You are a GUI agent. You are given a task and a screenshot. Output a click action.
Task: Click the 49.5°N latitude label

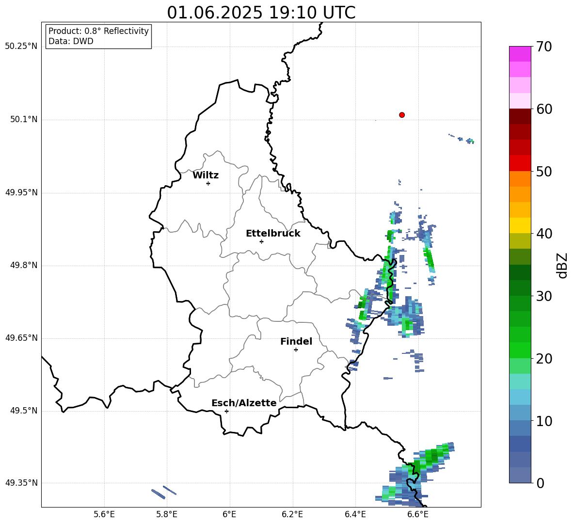tap(24, 411)
